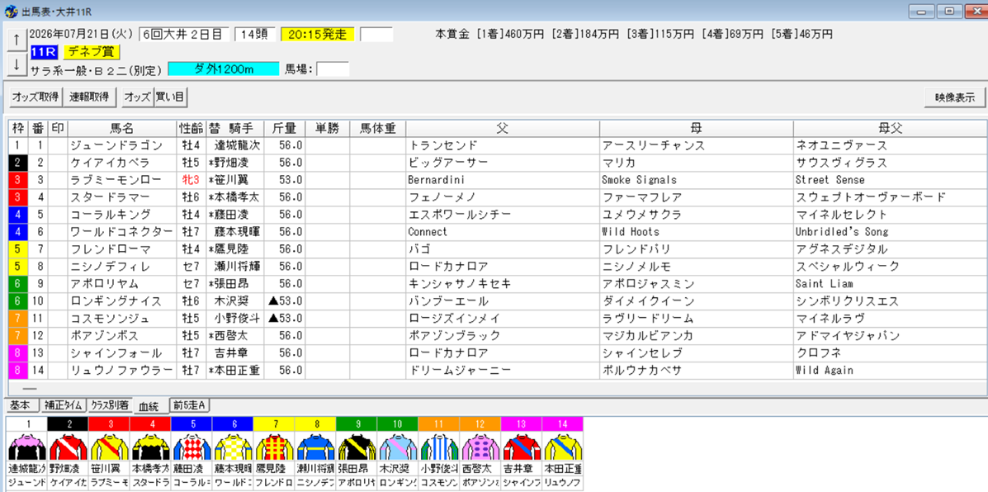Click the 11R race number label
The width and height of the screenshot is (988, 492).
[x=44, y=52]
